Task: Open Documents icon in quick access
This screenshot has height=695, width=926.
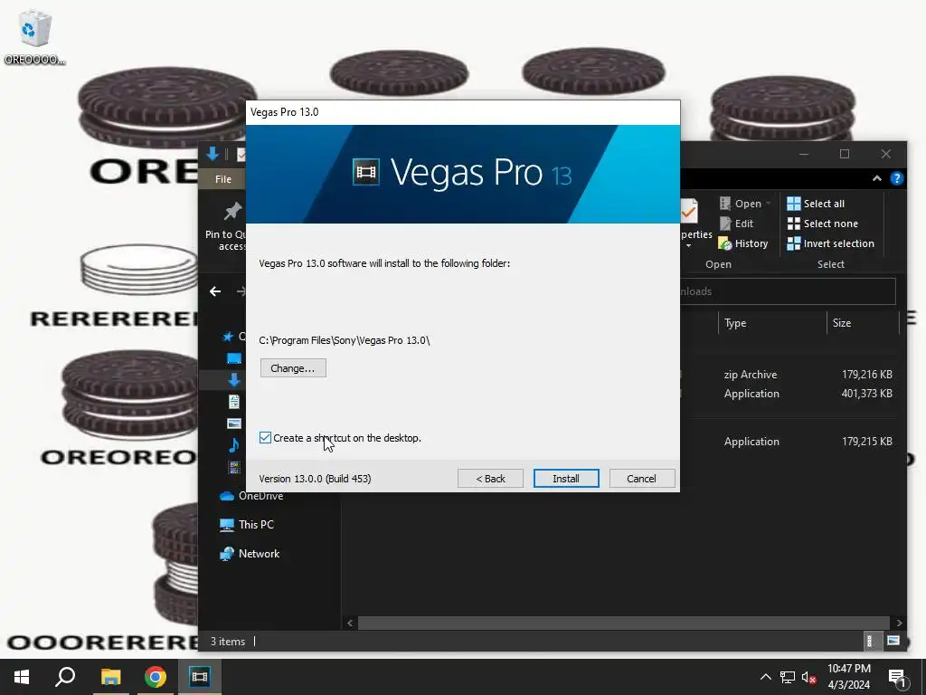Action: click(x=234, y=402)
